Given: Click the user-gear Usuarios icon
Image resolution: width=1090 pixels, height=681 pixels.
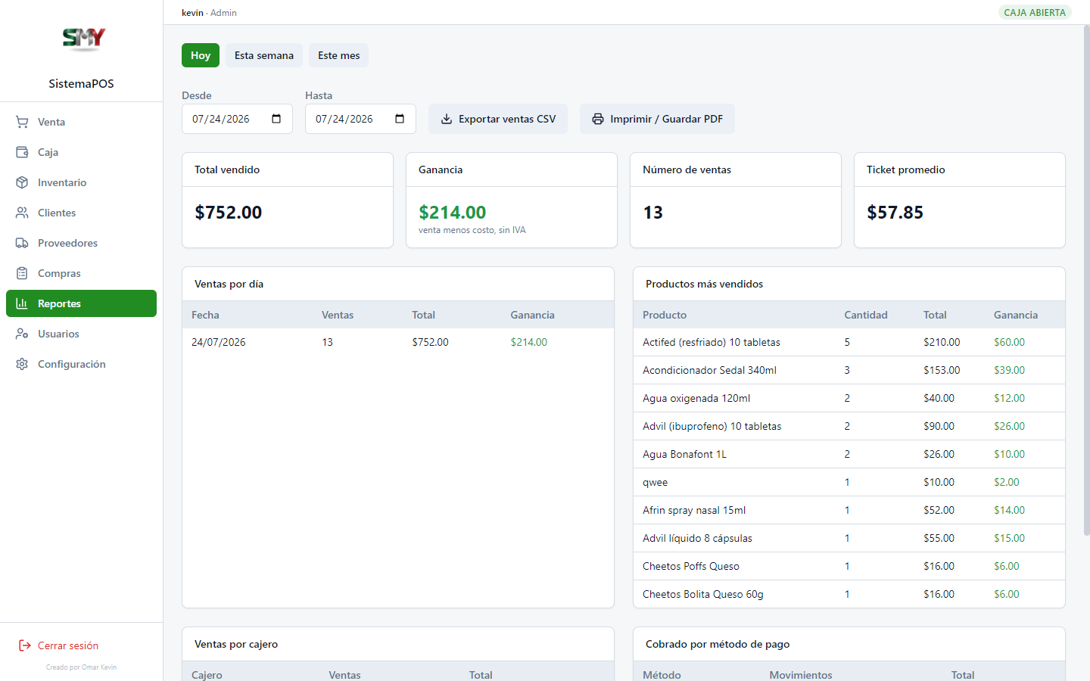Looking at the screenshot, I should tap(22, 334).
